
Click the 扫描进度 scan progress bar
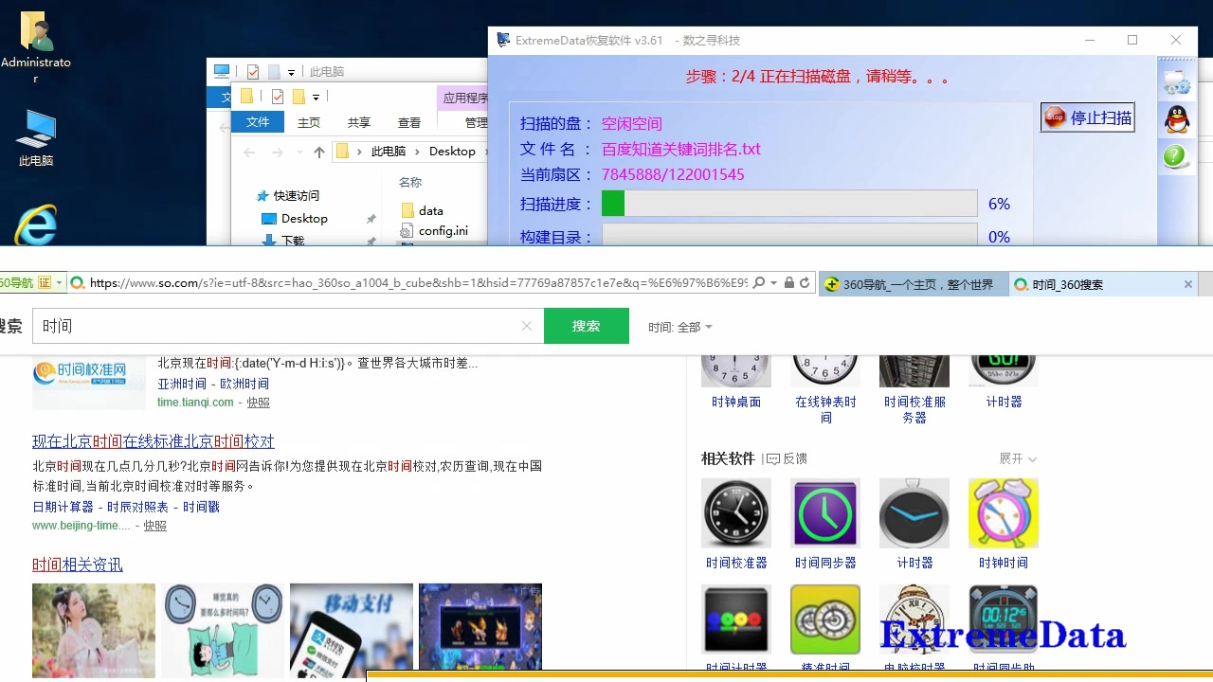pyautogui.click(x=789, y=204)
